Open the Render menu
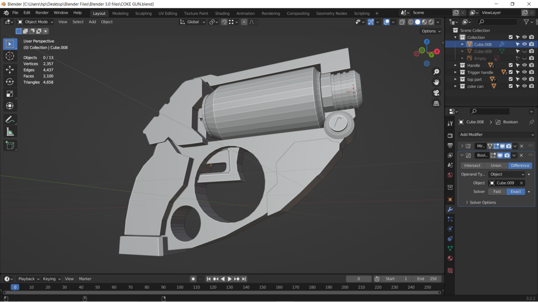 click(42, 13)
